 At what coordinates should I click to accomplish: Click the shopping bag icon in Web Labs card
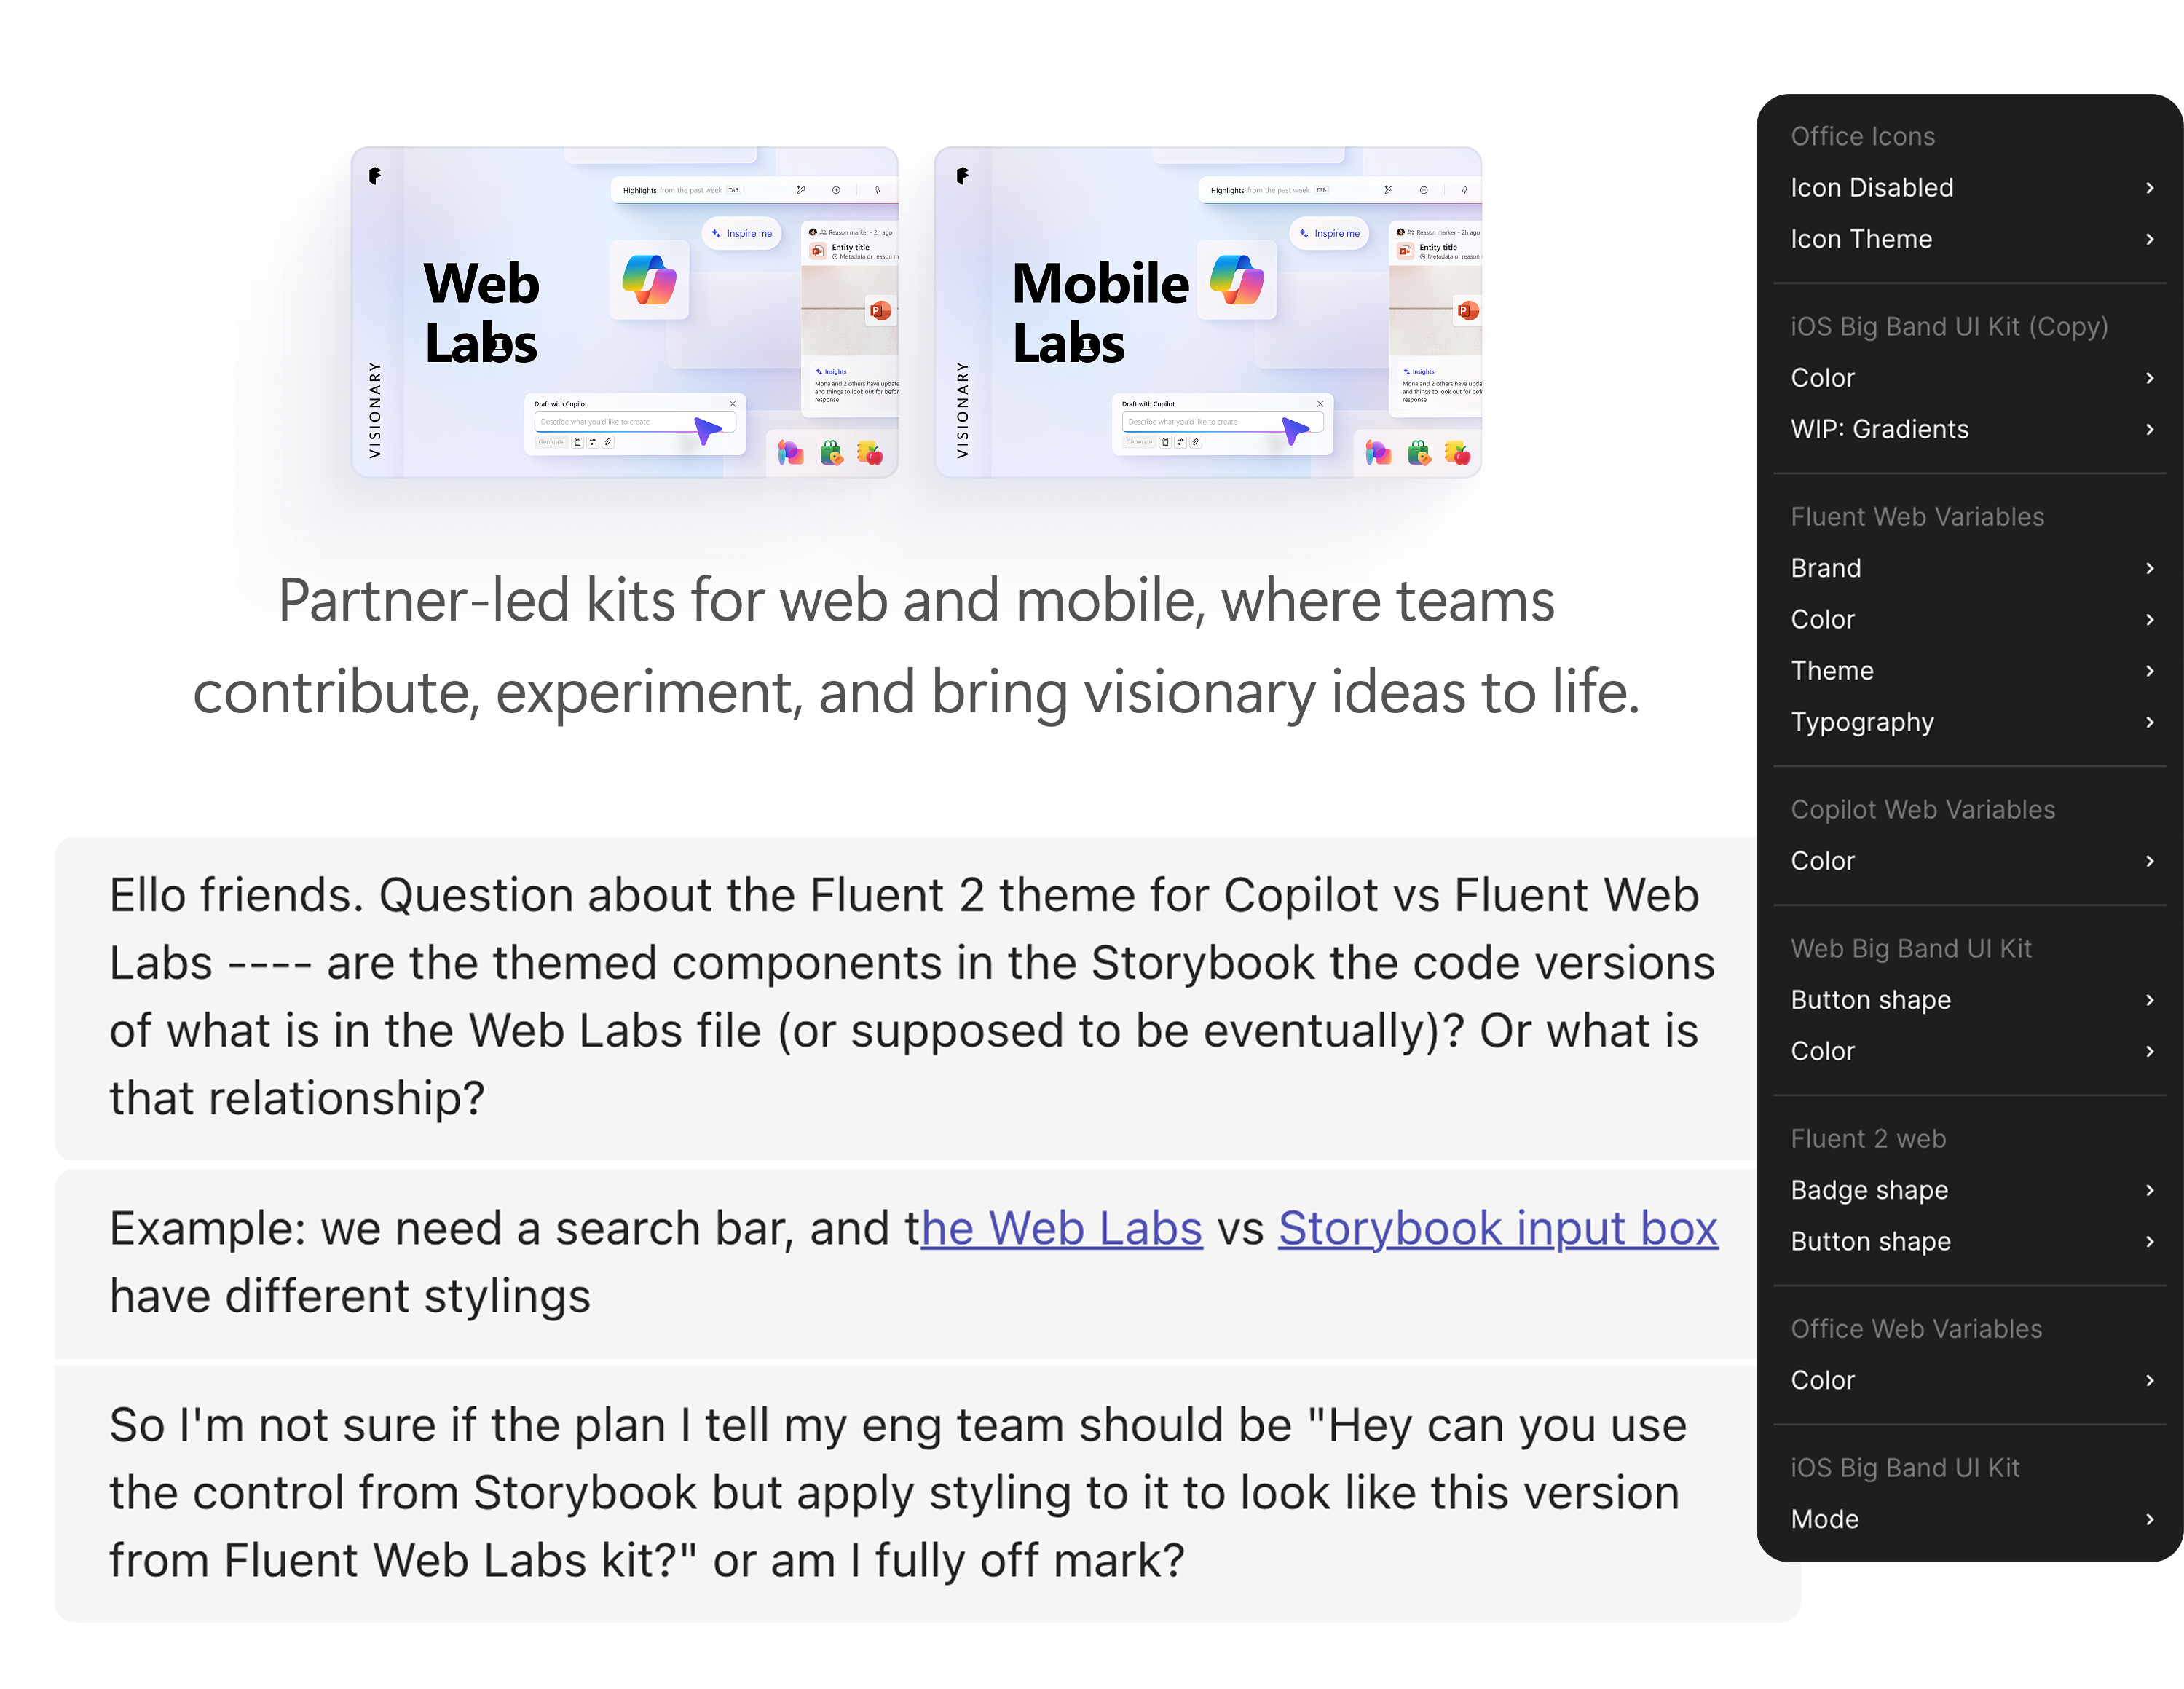[831, 454]
